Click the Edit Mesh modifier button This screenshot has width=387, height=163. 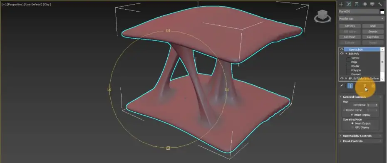coord(350,37)
